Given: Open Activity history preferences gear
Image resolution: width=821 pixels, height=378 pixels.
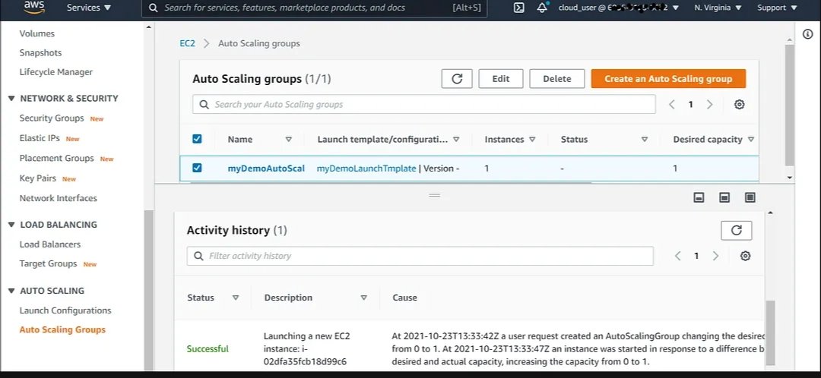Looking at the screenshot, I should point(746,256).
